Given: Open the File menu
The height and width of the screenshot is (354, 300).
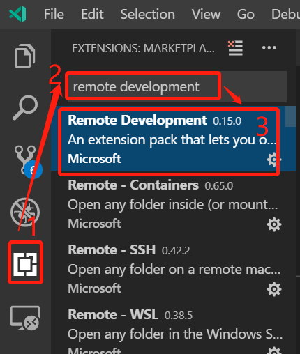Looking at the screenshot, I should tap(54, 14).
